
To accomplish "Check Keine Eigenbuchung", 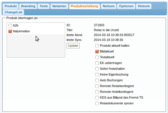I will click(97, 74).
